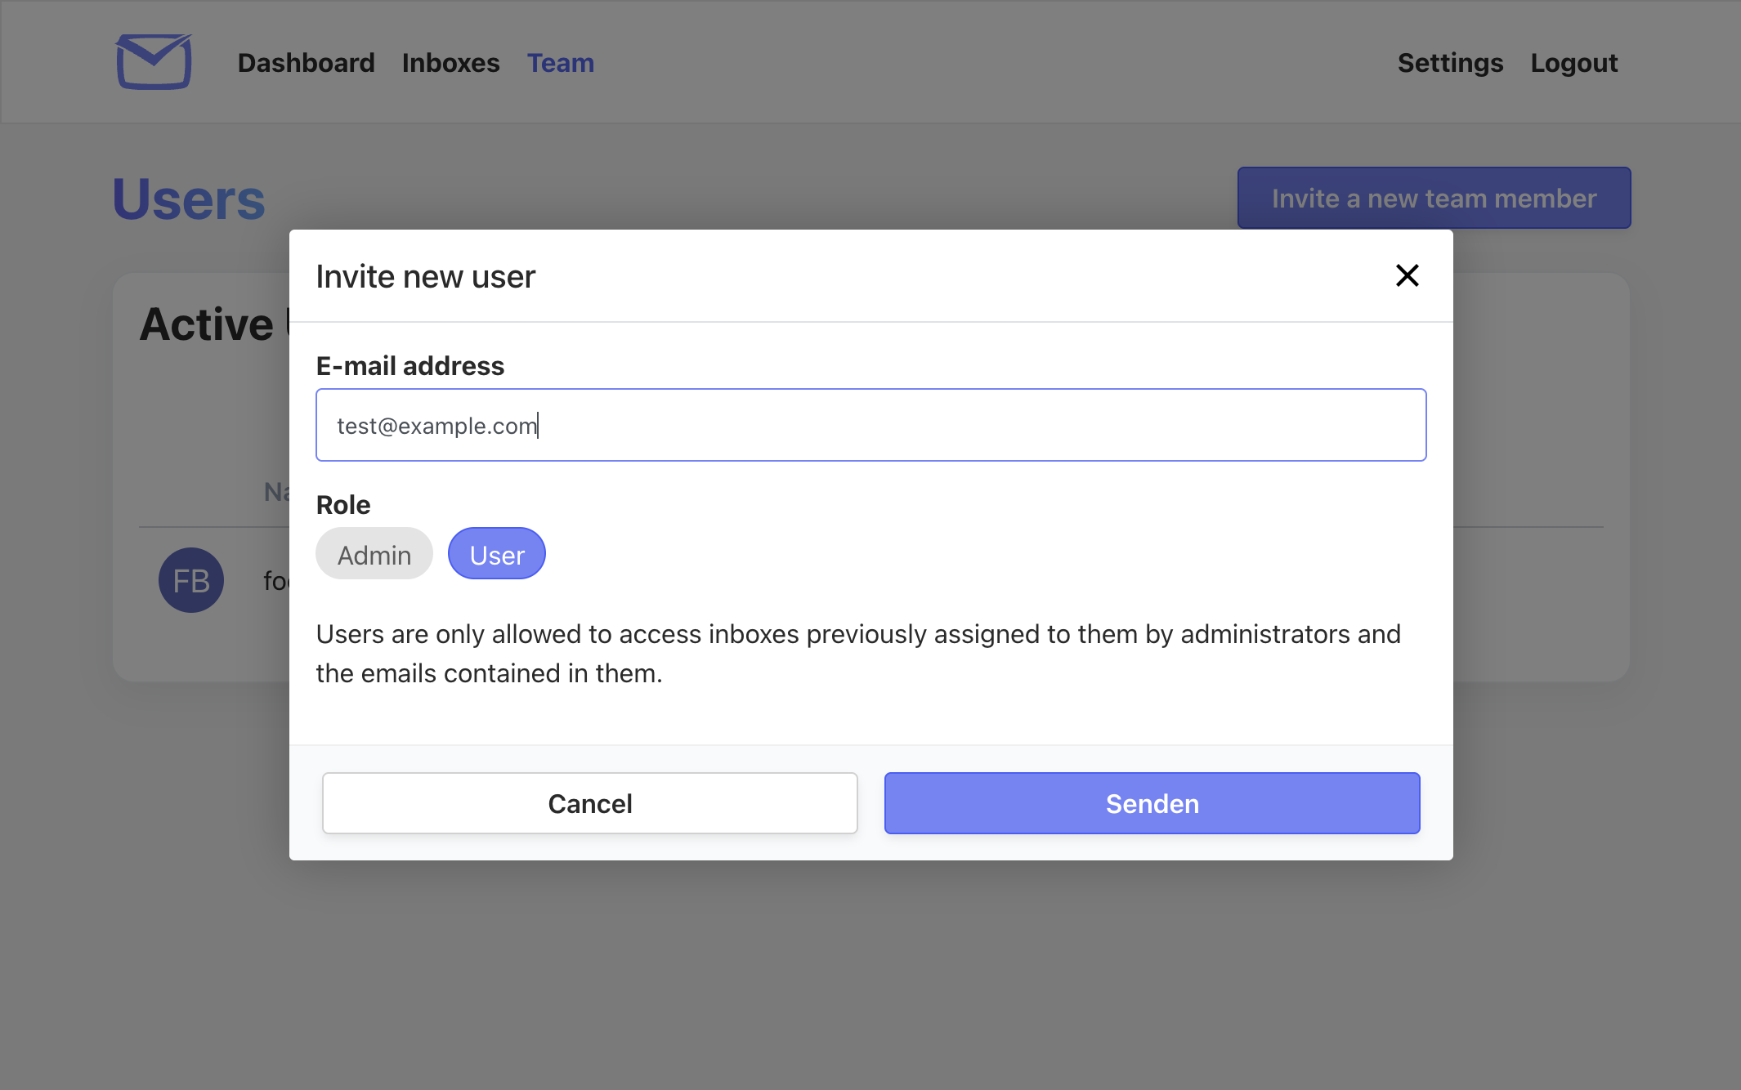Click the Active users card heading
The width and height of the screenshot is (1741, 1090).
[x=208, y=324]
